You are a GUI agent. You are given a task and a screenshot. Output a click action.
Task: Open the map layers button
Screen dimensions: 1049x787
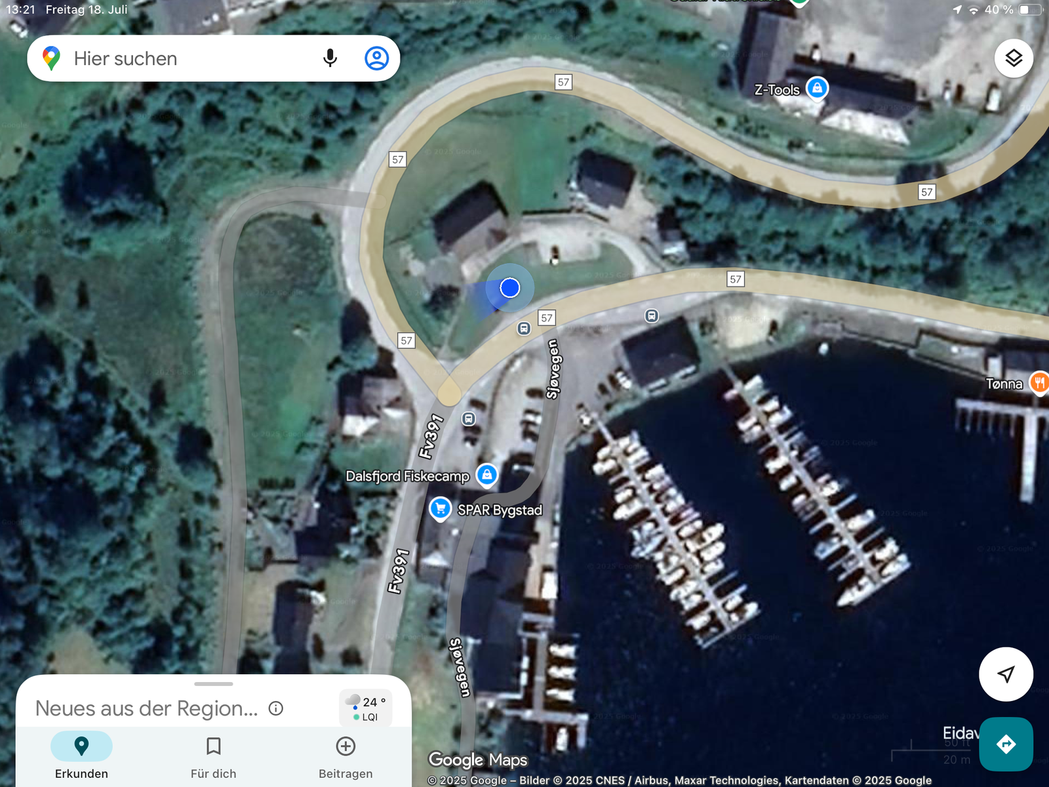tap(1014, 58)
